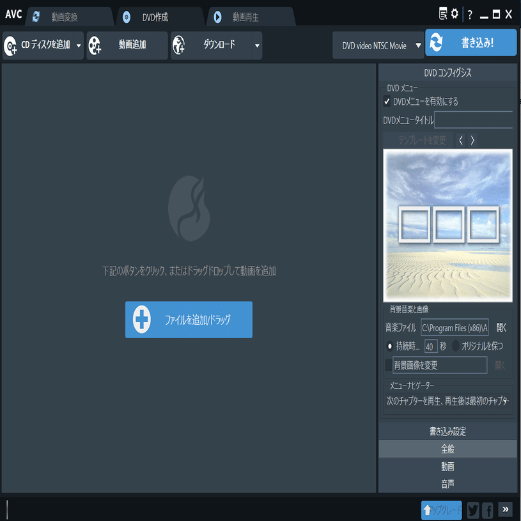The height and width of the screenshot is (521, 521).
Task: Click the CD ディスクを追加 button
Action: click(x=38, y=45)
